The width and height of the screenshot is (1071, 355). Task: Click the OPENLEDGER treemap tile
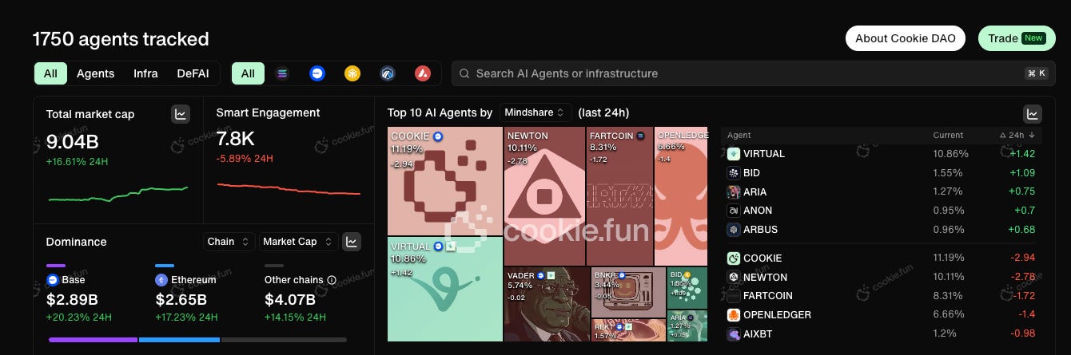click(681, 196)
